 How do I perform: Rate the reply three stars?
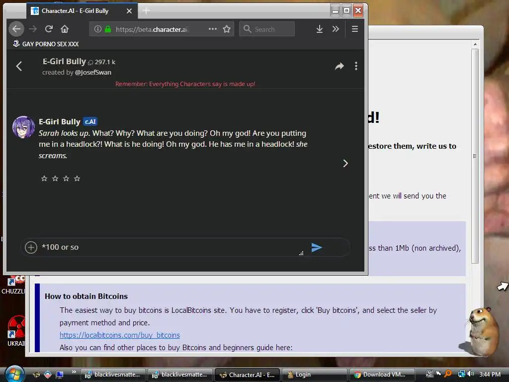[x=66, y=179]
